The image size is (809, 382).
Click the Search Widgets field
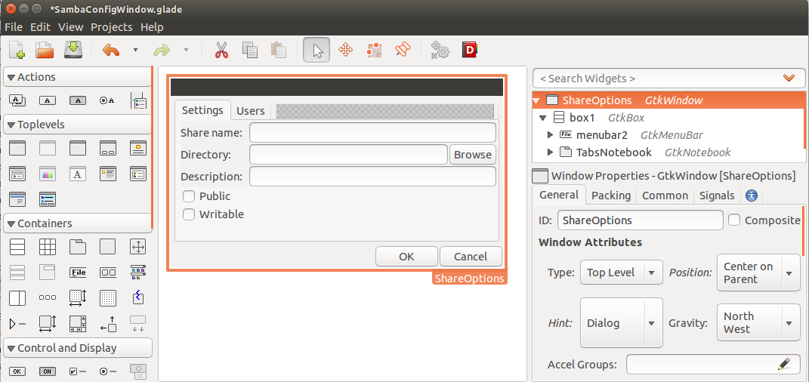tap(657, 79)
